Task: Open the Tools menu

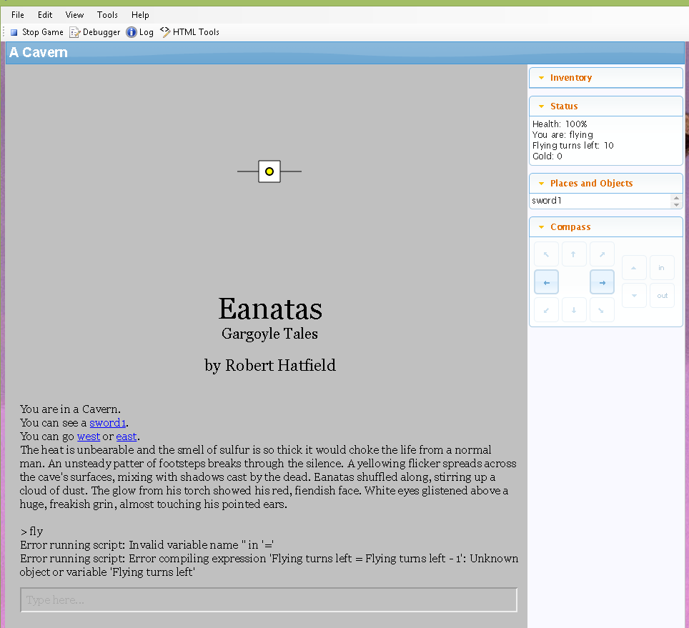Action: [x=107, y=15]
